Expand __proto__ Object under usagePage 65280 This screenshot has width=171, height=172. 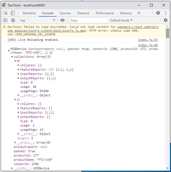click(18, 95)
